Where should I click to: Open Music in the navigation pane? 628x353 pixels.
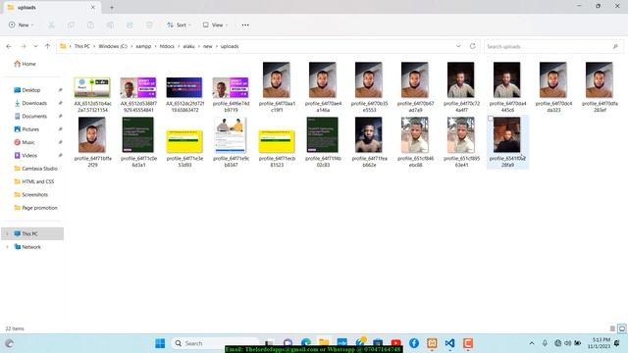(25, 142)
